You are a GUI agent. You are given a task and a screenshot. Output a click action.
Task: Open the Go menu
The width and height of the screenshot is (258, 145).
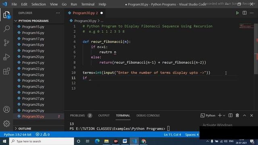click(x=64, y=4)
